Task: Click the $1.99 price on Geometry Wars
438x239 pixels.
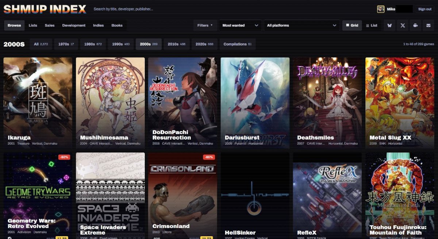Action: (x=61, y=238)
